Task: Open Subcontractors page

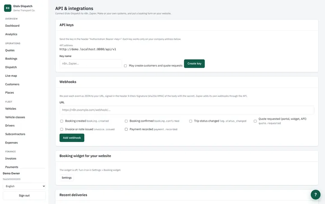Action: tap(15, 134)
